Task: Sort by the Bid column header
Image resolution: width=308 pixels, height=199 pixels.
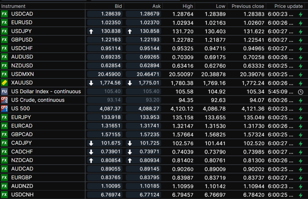Action: [118, 6]
